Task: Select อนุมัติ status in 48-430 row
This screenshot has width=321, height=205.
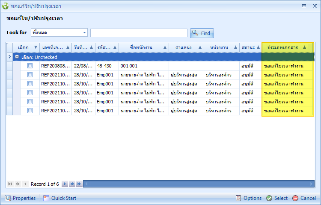Action: click(x=250, y=66)
